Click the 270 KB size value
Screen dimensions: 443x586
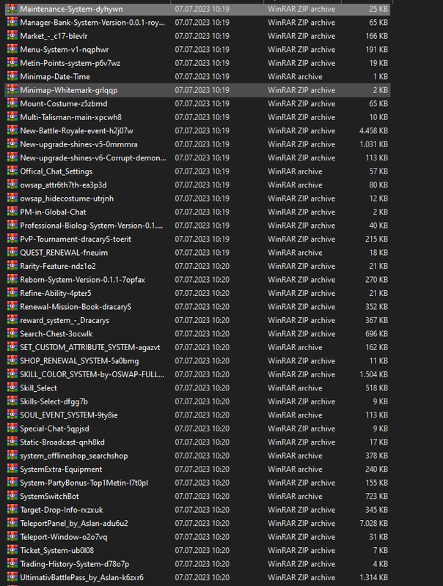[376, 280]
